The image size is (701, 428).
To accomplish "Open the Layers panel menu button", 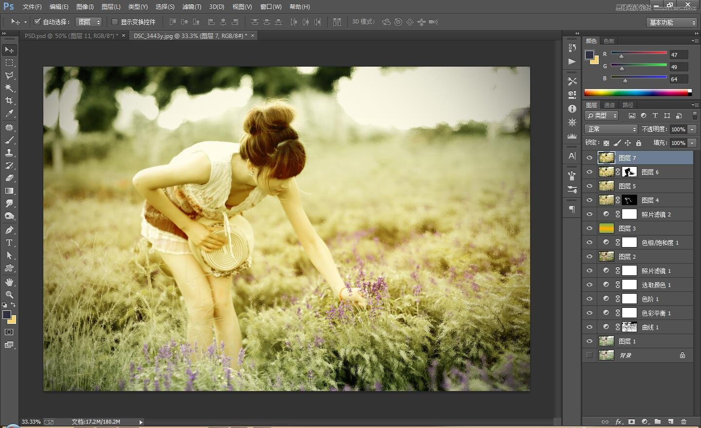I will point(695,105).
